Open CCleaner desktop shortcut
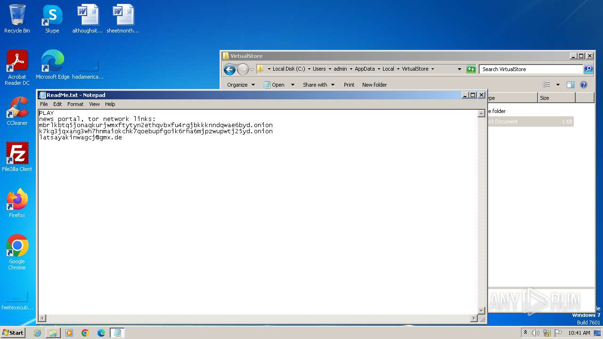603x339 pixels. click(17, 112)
